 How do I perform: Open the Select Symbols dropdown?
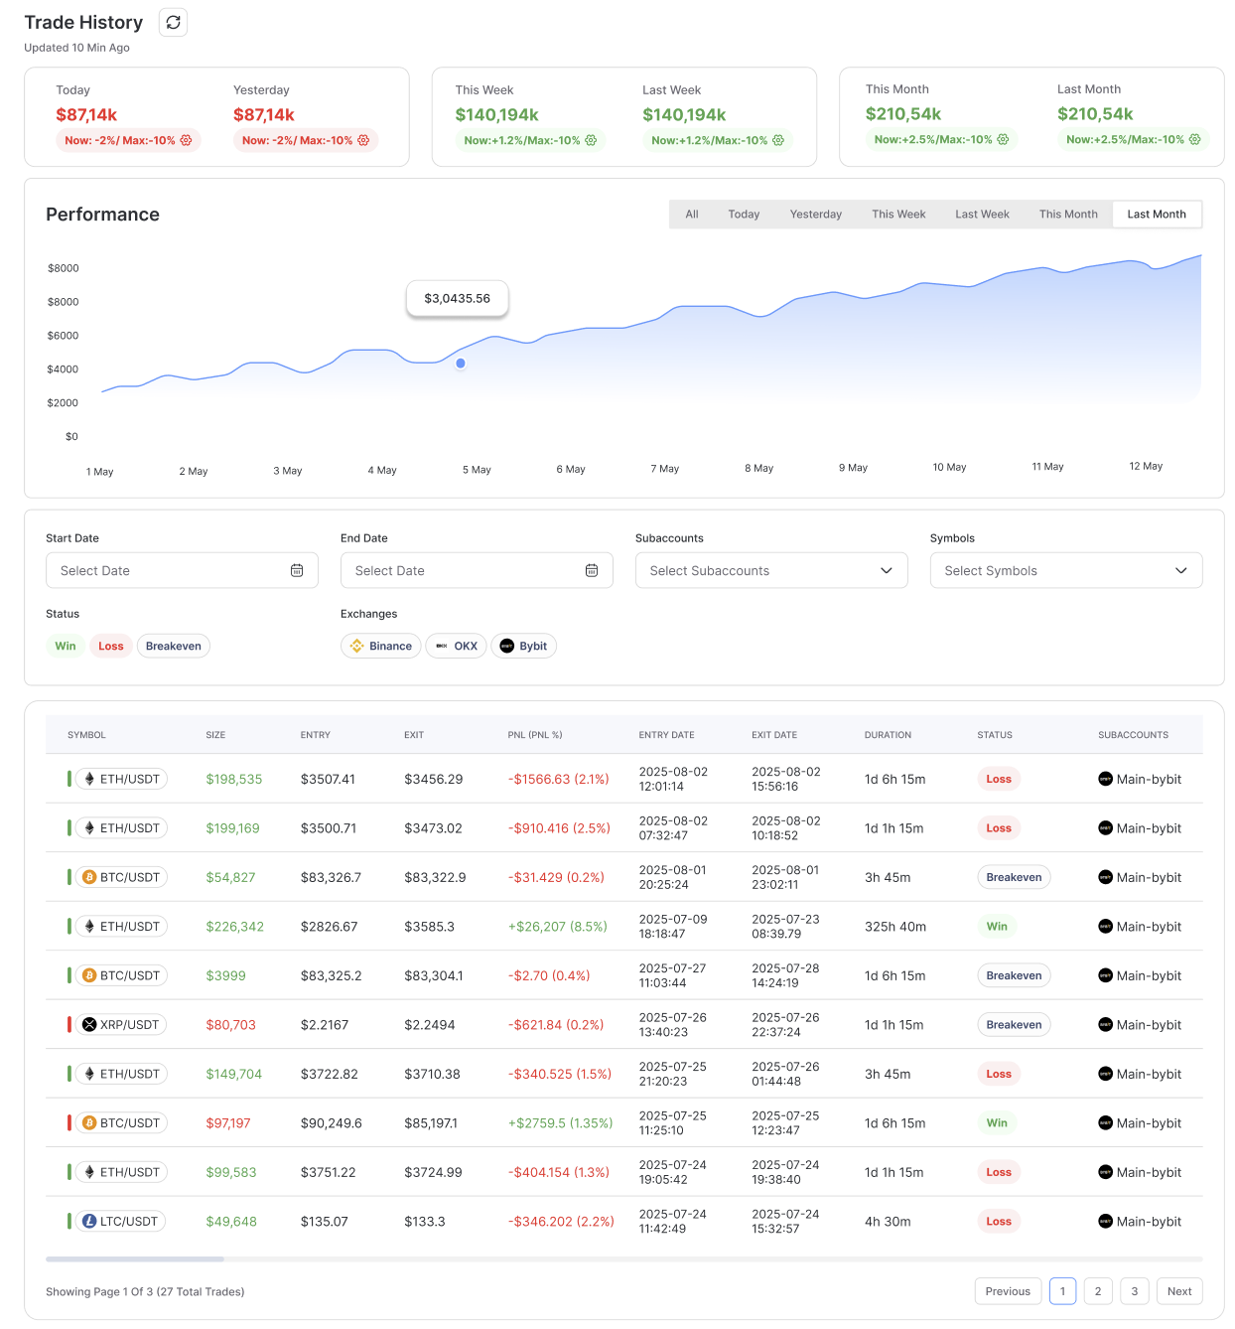pos(1065,571)
